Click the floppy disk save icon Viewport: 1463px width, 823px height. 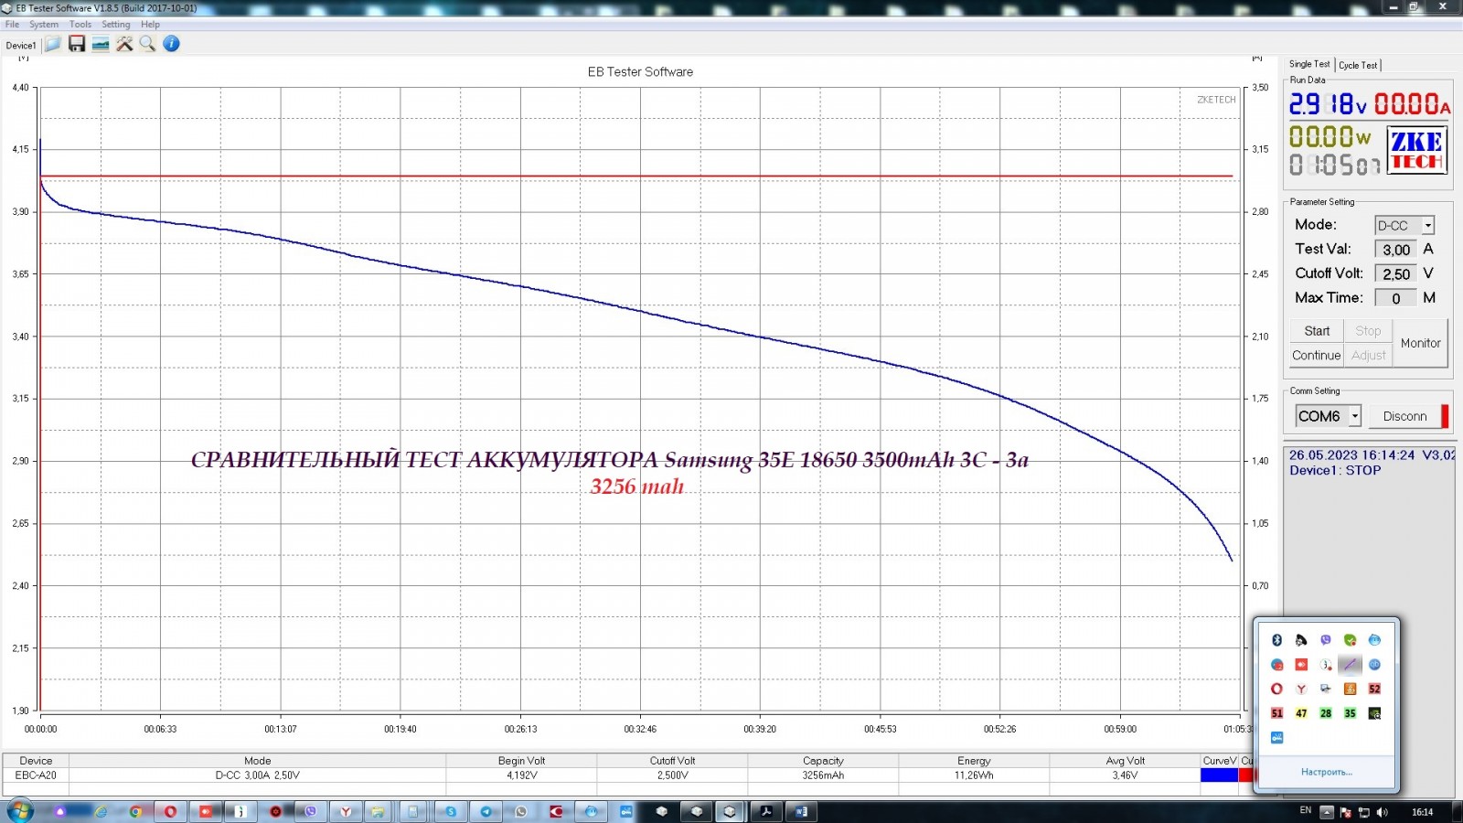pos(77,44)
